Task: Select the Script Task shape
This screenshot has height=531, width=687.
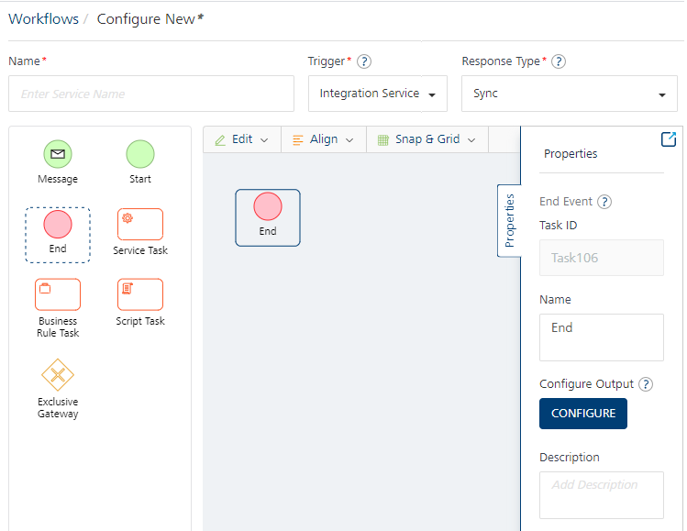Action: (140, 294)
